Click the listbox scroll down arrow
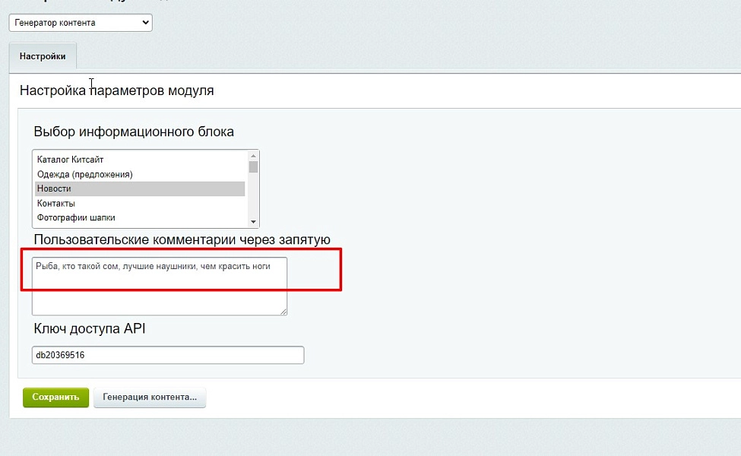 [x=253, y=222]
